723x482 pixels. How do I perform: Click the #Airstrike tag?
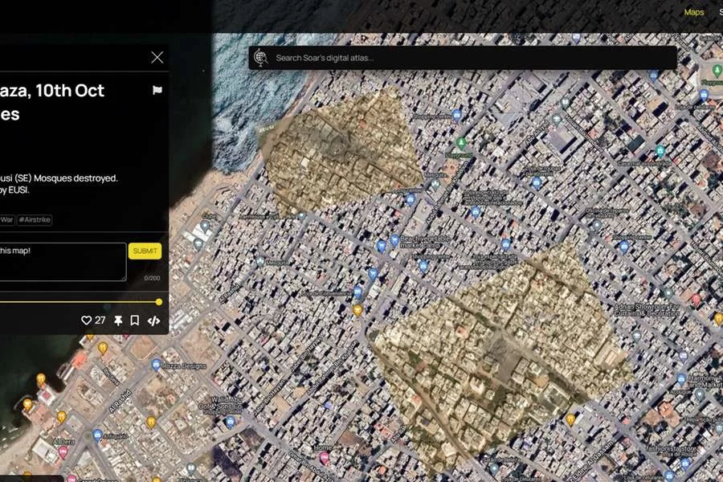click(35, 219)
